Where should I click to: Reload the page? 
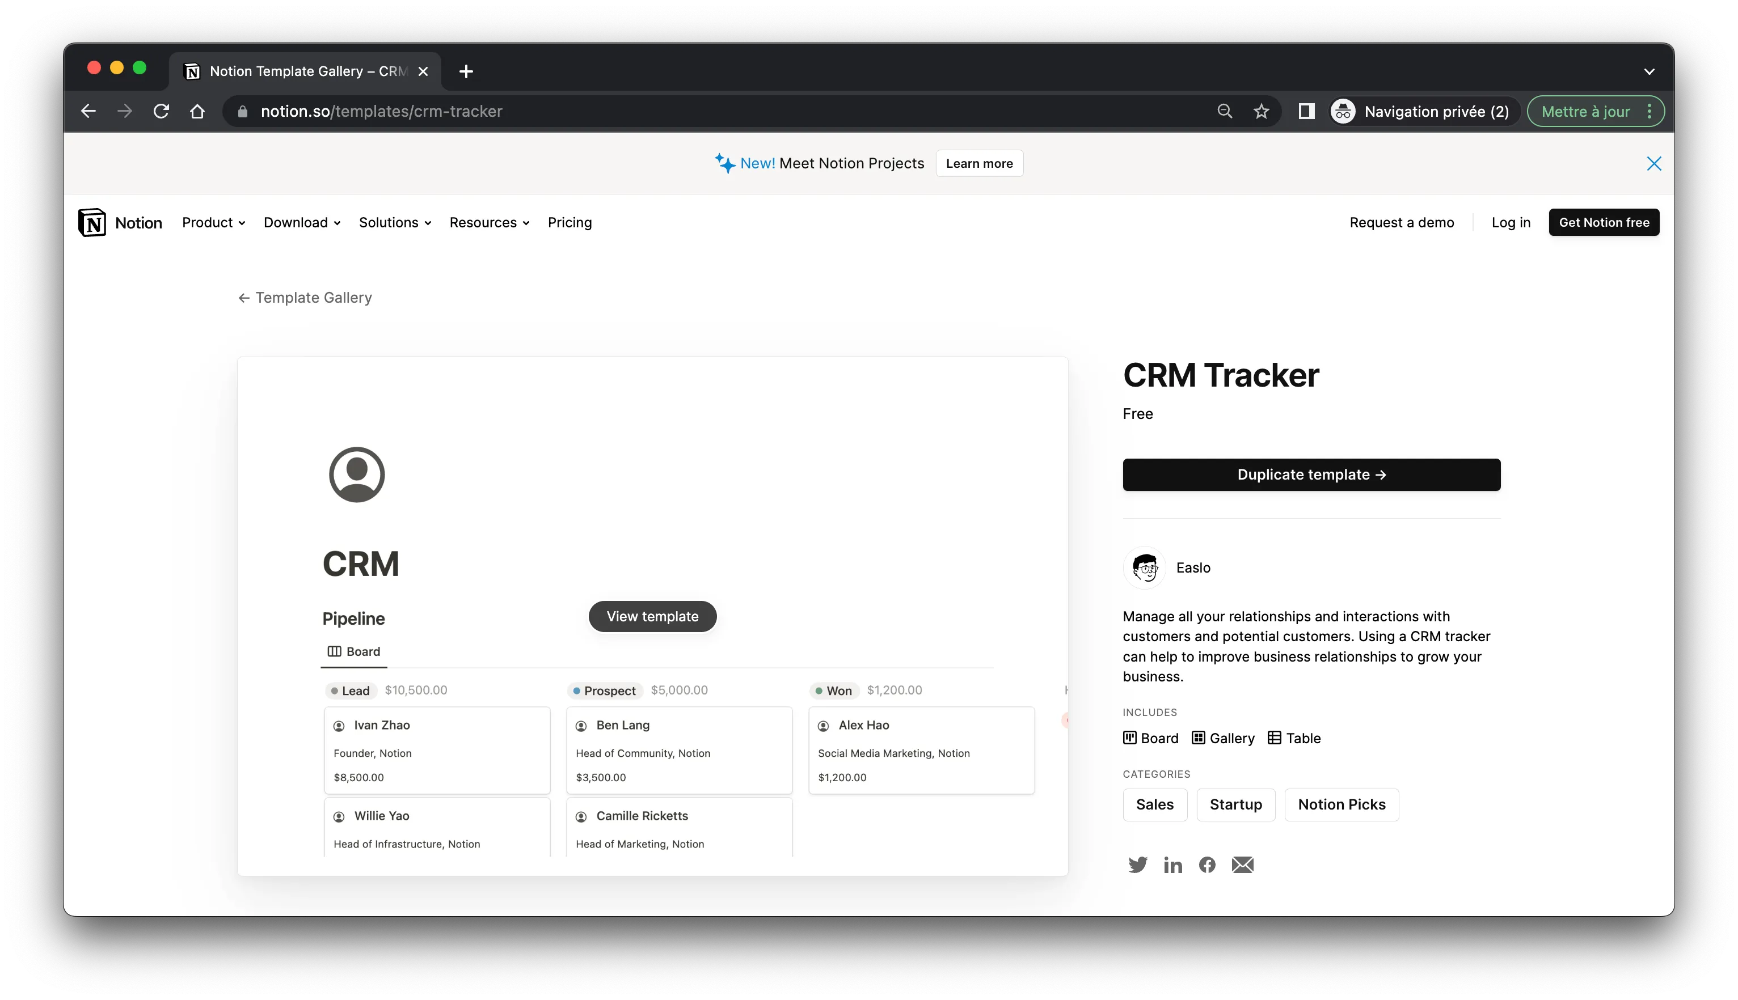pyautogui.click(x=161, y=111)
